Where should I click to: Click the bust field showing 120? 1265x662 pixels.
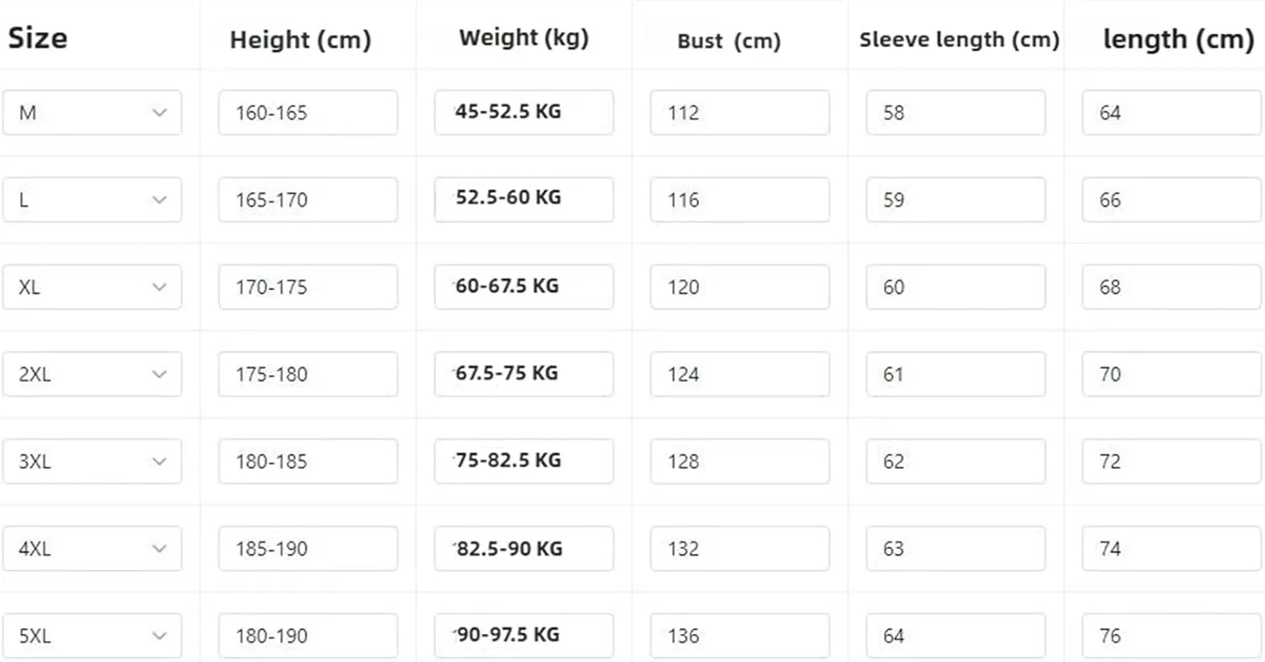coord(740,287)
